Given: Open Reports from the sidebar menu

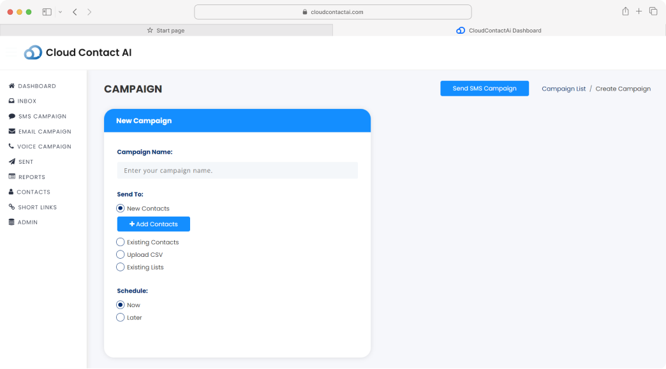Looking at the screenshot, I should pos(31,177).
